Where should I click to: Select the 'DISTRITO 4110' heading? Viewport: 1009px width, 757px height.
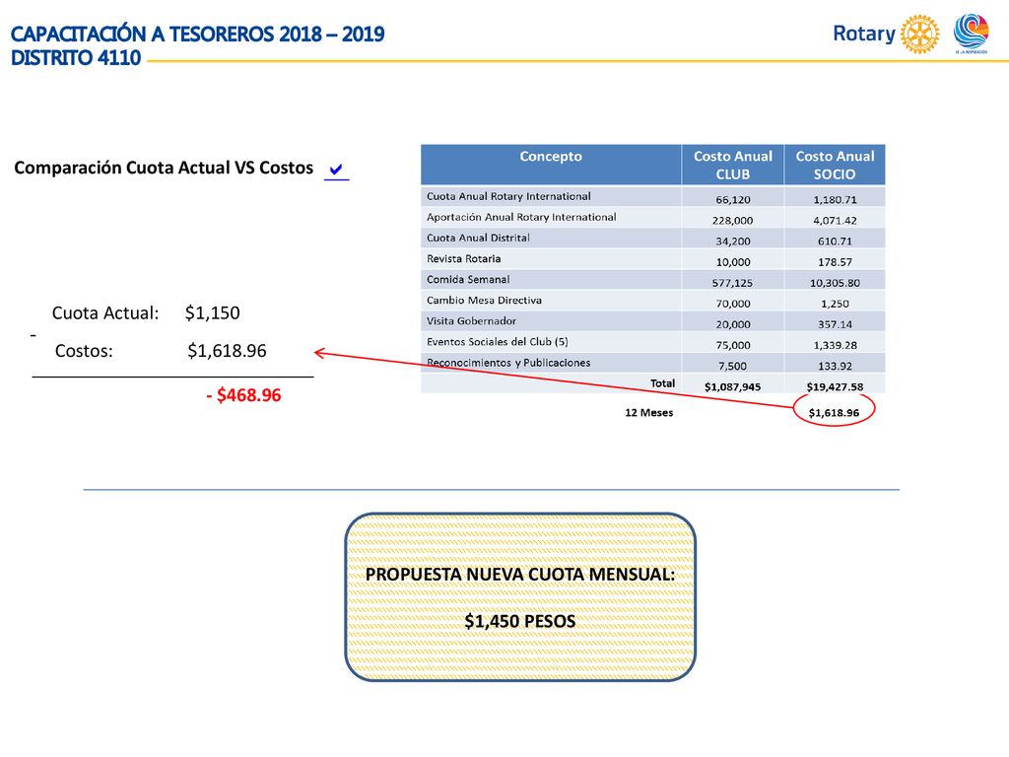click(x=75, y=58)
